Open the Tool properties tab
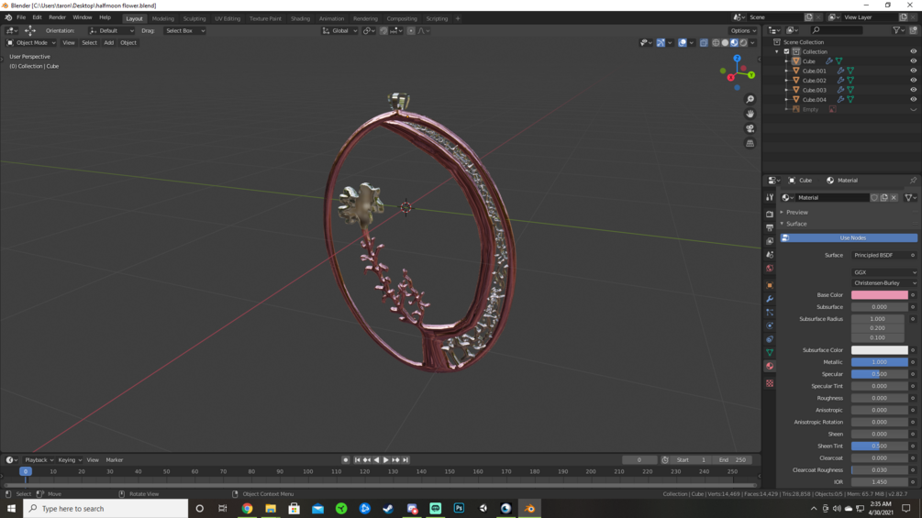Image resolution: width=922 pixels, height=518 pixels. (x=770, y=197)
